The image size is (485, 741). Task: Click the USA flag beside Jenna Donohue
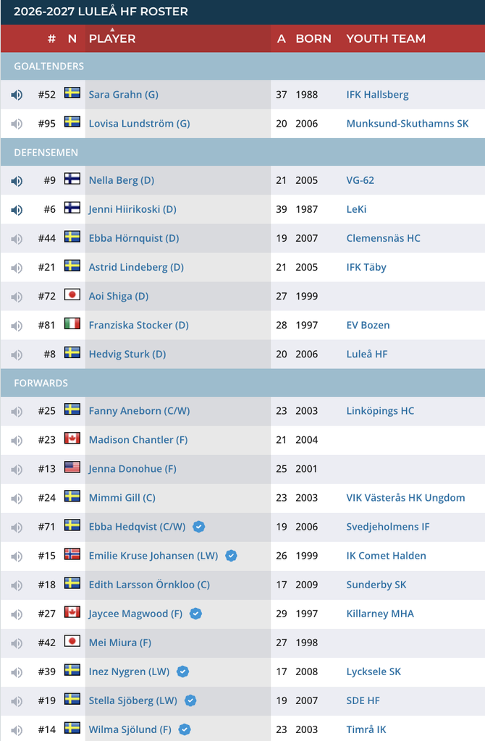click(72, 467)
